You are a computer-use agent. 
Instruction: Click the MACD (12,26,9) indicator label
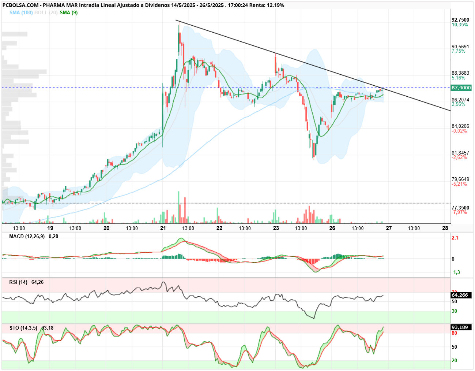27,237
